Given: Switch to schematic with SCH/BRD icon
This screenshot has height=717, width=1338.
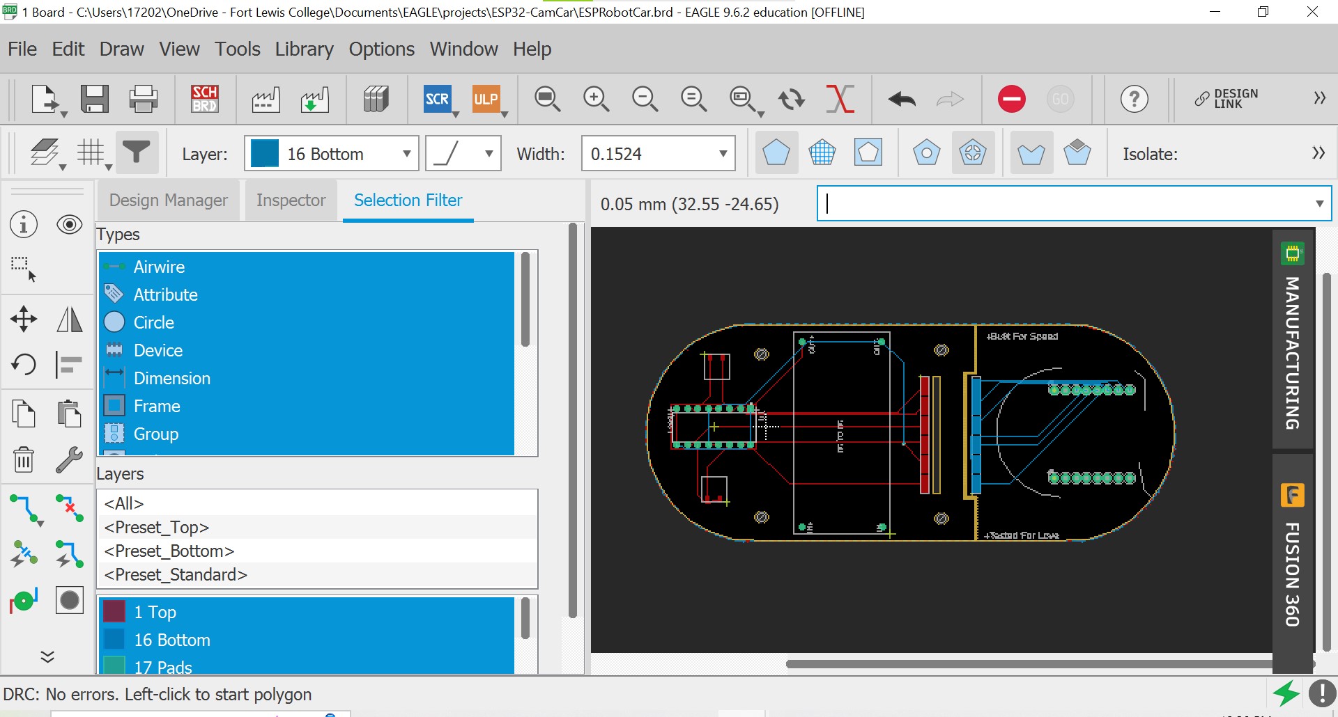Looking at the screenshot, I should (x=205, y=99).
